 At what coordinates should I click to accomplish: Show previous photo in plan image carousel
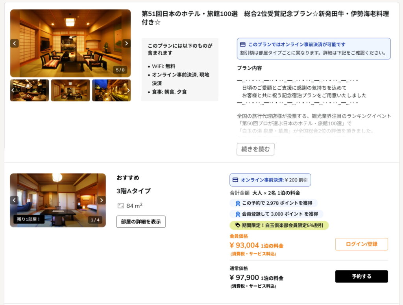coord(15,43)
